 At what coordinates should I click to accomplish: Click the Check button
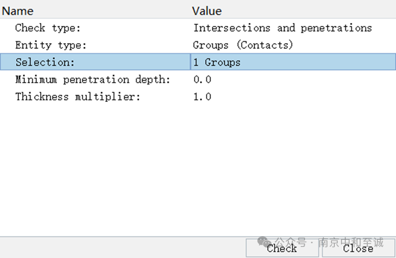point(282,248)
